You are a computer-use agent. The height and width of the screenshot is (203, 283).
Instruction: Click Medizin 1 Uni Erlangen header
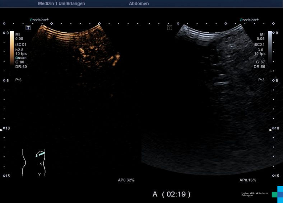pos(61,4)
